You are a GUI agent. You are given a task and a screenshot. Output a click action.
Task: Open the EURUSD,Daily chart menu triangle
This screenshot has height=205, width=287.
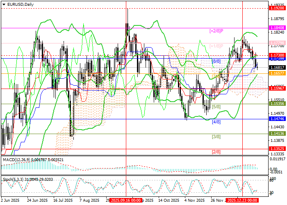[4, 5]
